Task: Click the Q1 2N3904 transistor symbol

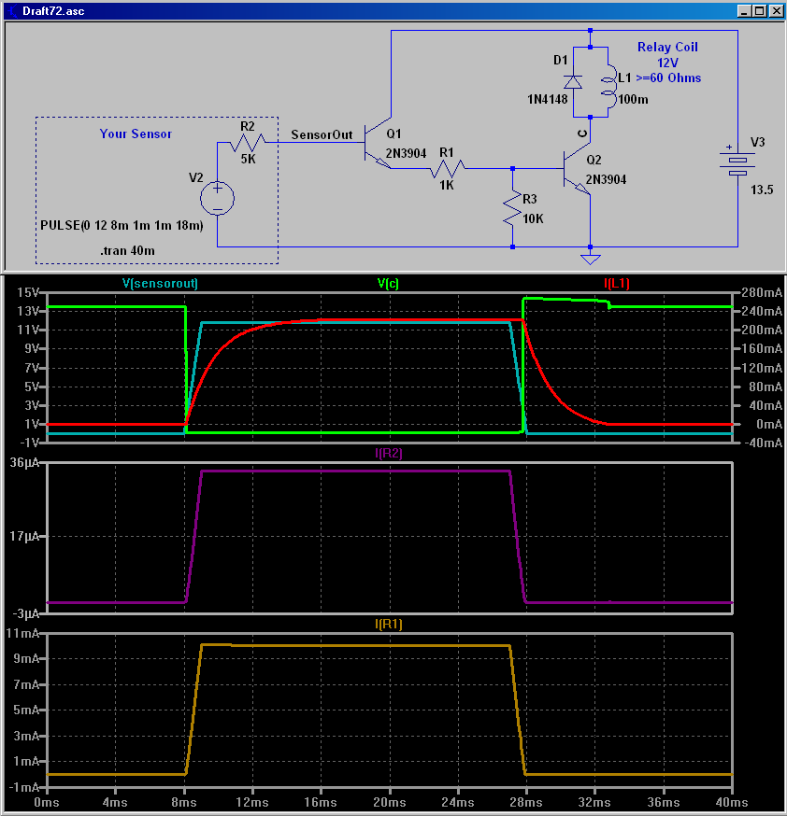Action: pyautogui.click(x=378, y=143)
